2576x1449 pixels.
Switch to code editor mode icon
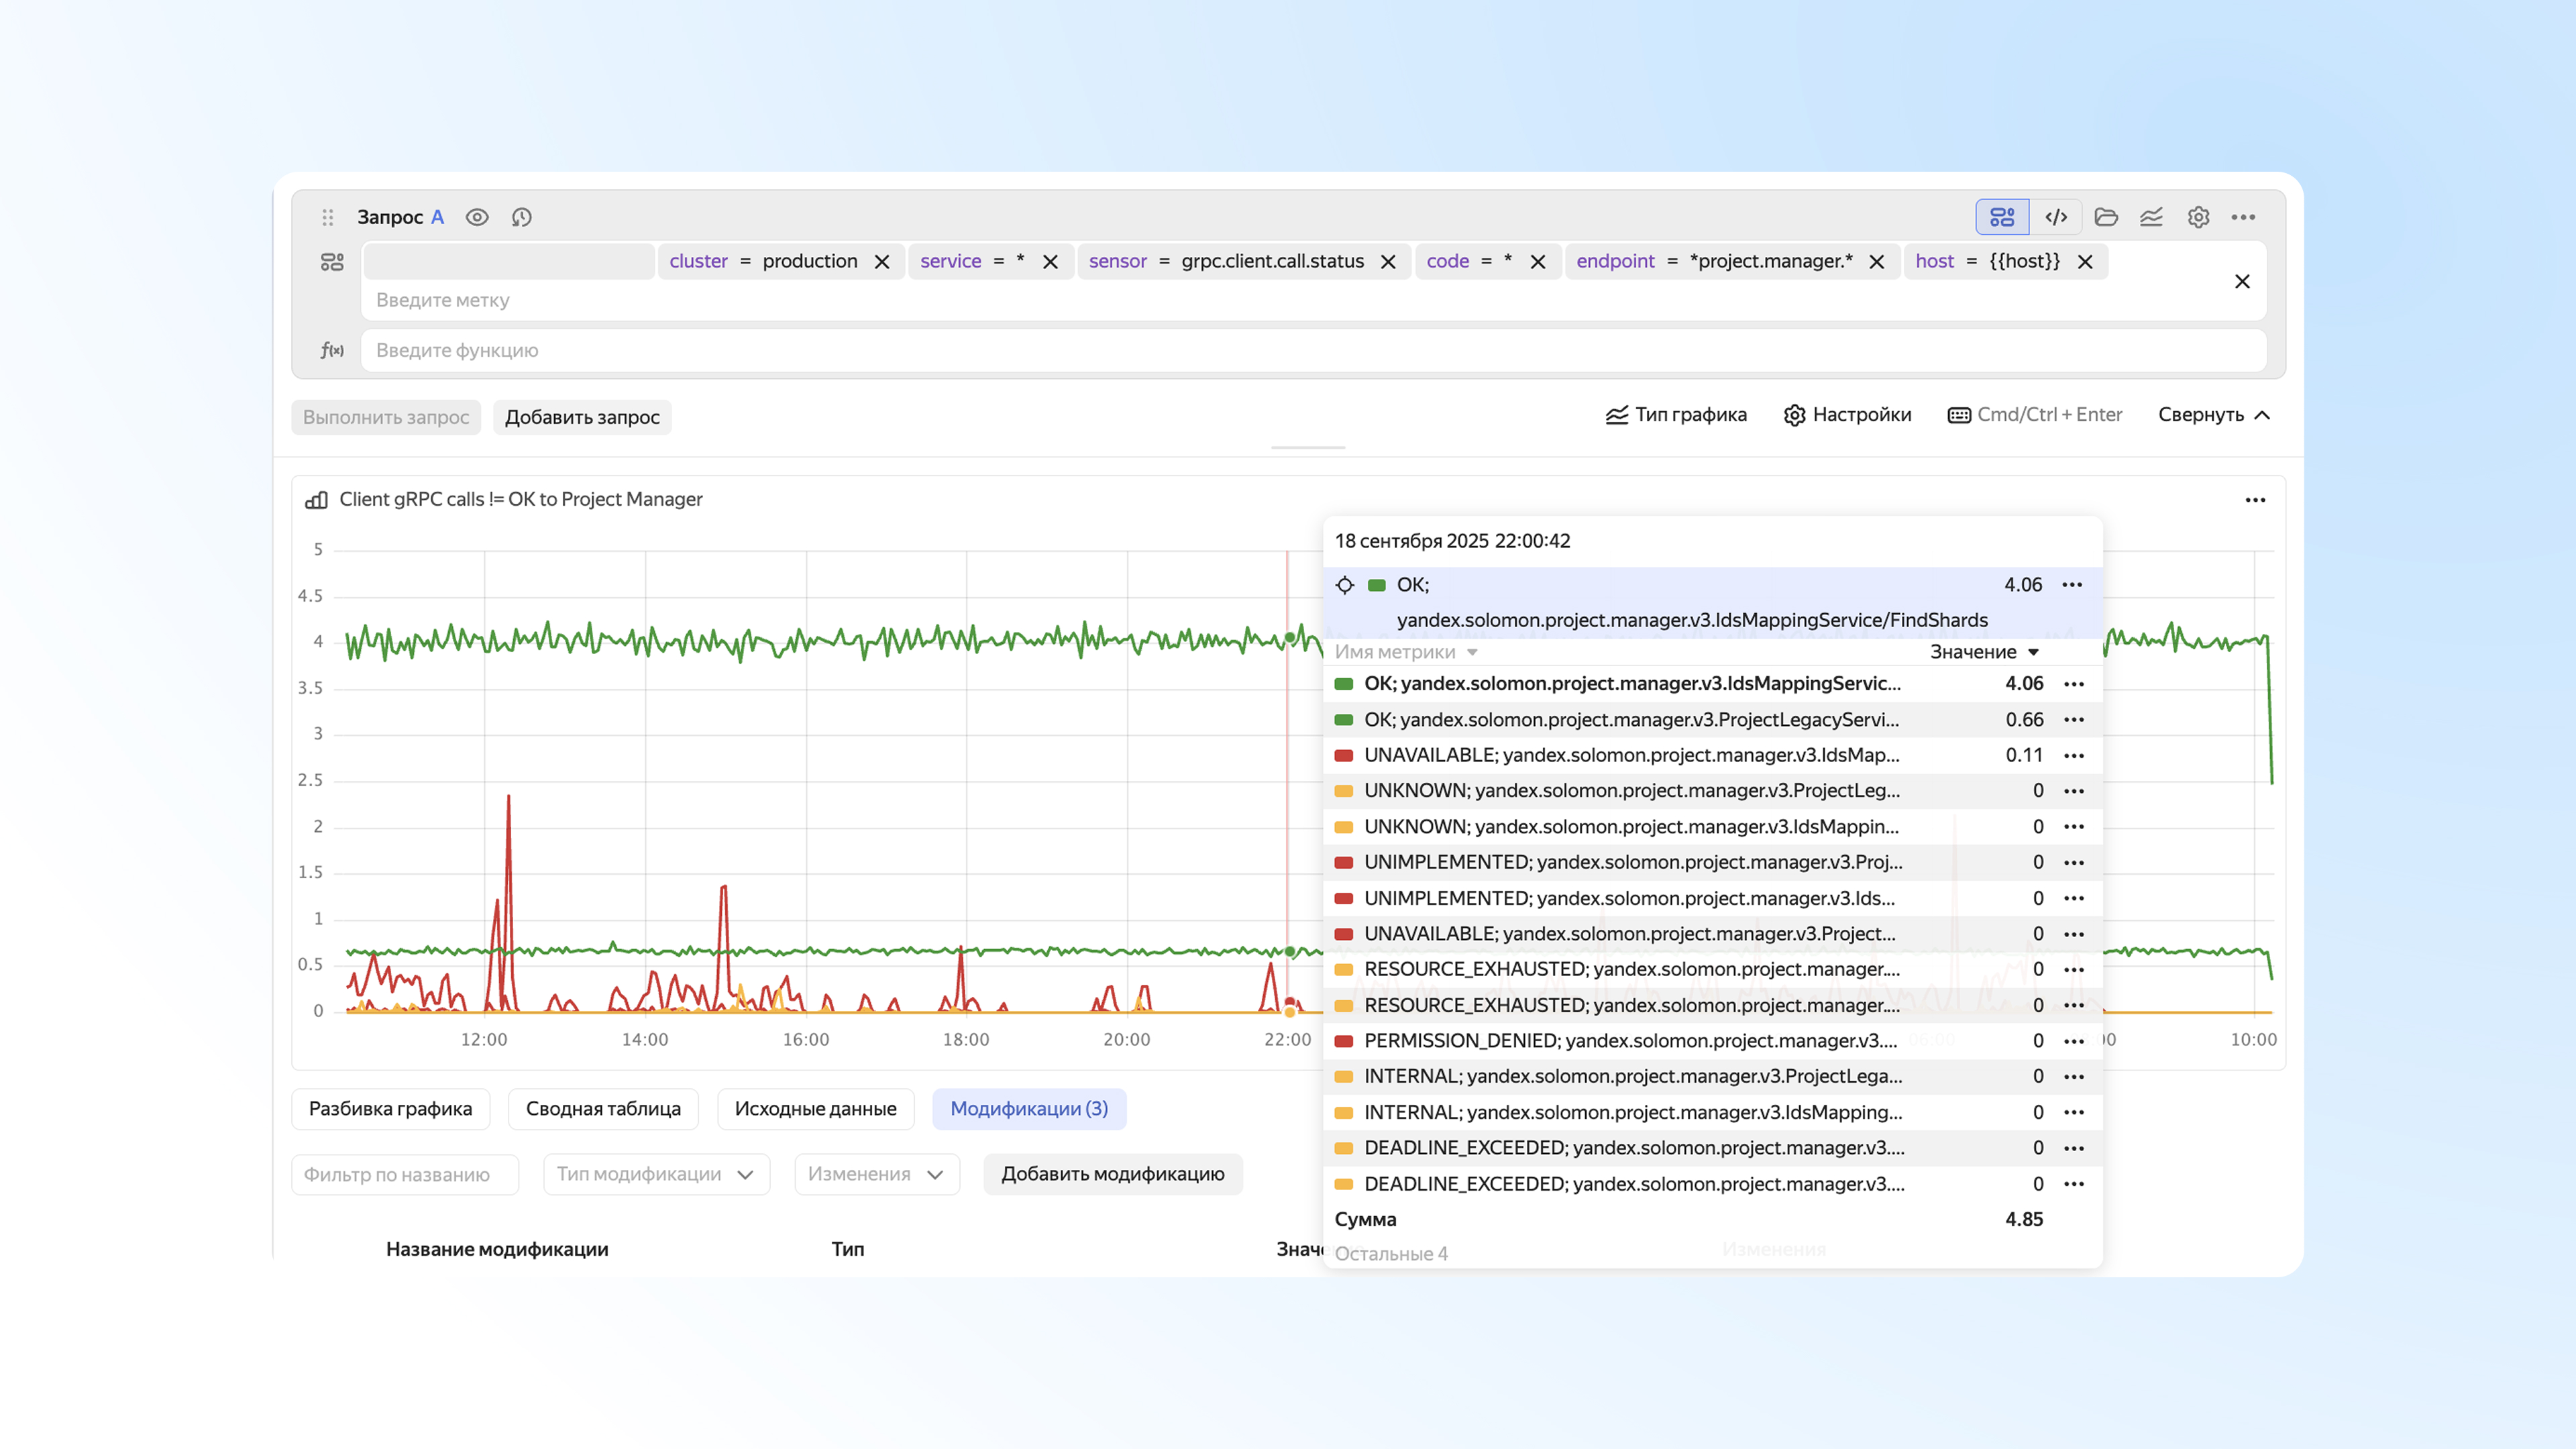pos(2056,217)
